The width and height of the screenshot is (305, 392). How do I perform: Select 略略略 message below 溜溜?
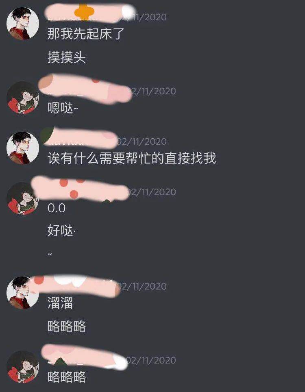(67, 326)
